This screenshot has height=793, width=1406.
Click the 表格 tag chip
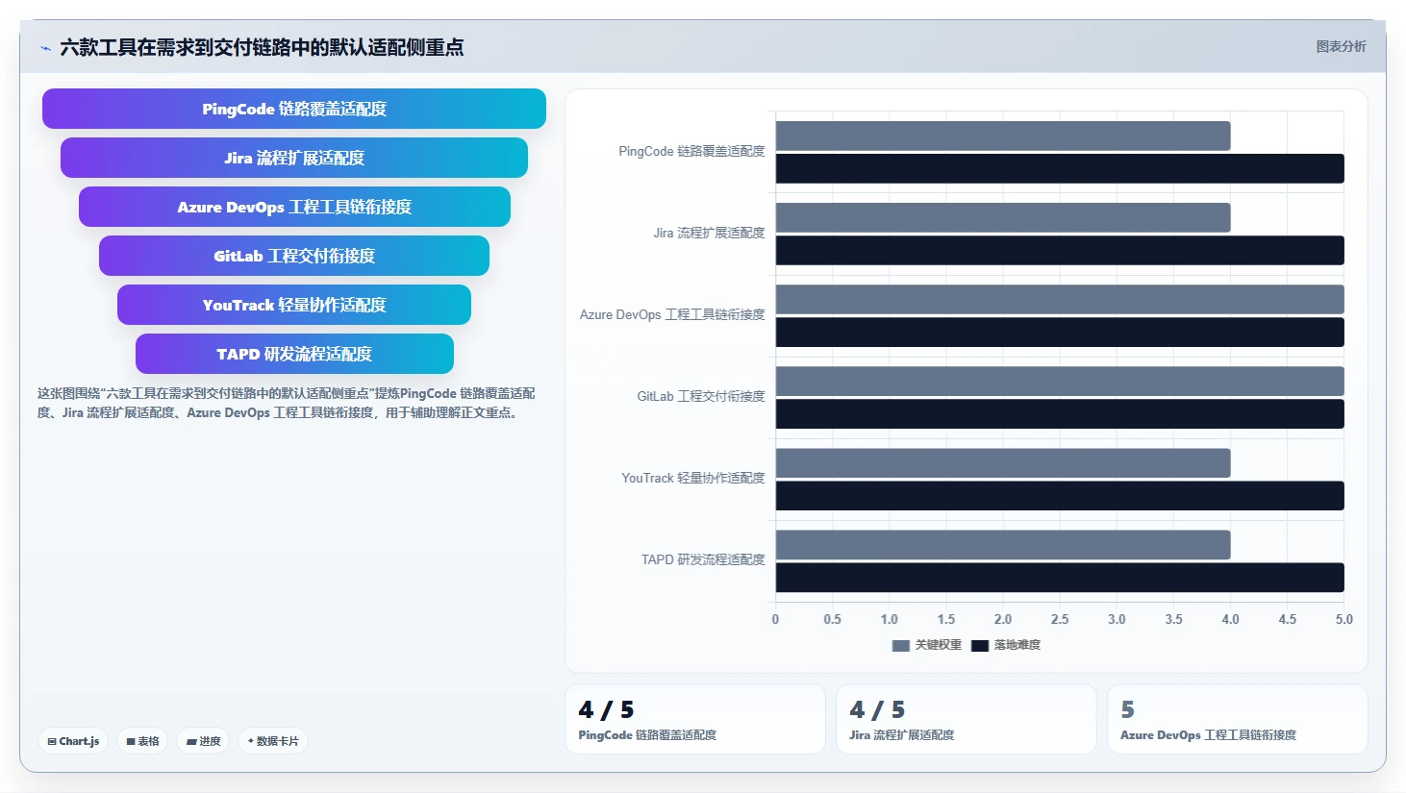pos(142,741)
